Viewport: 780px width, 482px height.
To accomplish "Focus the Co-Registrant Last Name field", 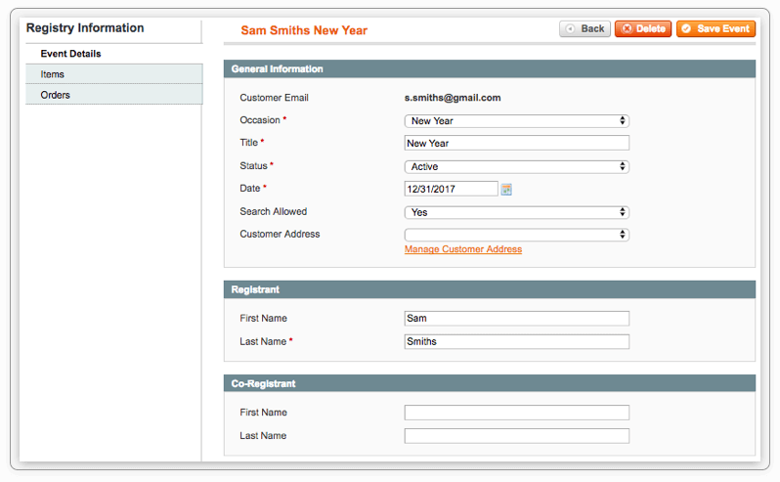I will 517,436.
